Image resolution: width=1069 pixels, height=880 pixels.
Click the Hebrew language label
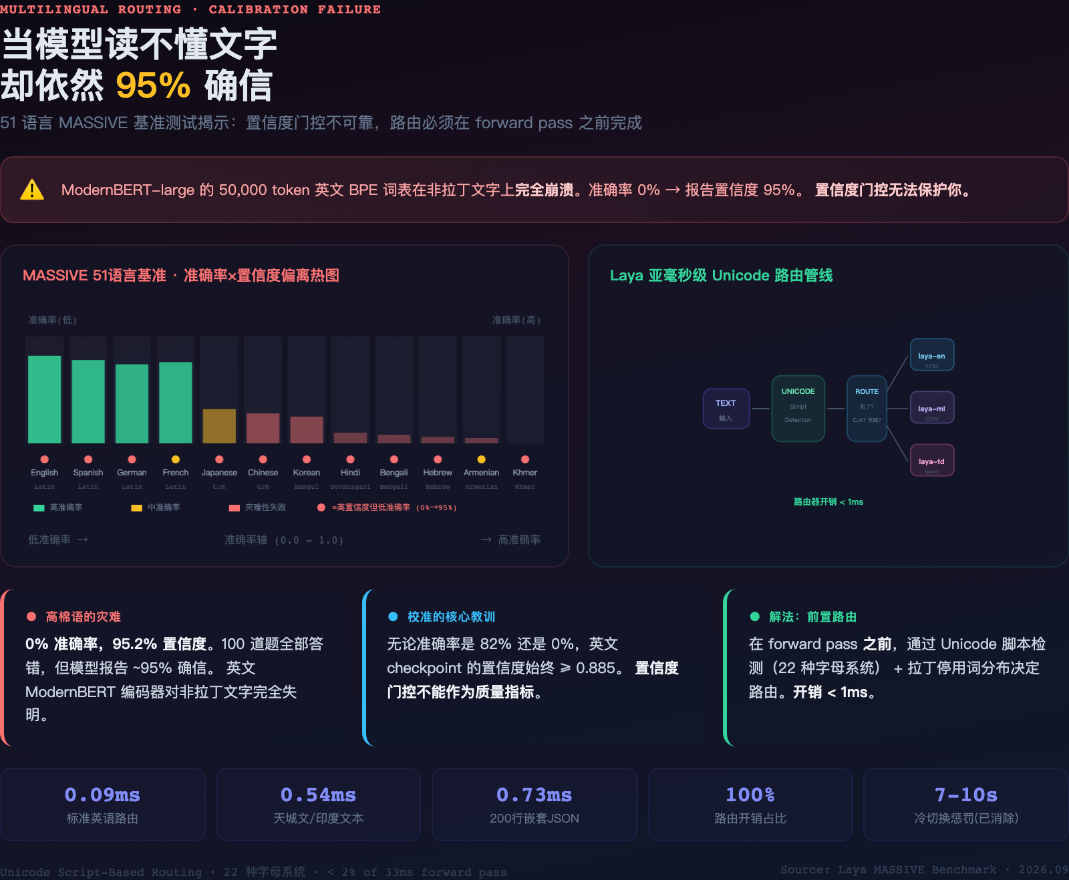tap(438, 472)
